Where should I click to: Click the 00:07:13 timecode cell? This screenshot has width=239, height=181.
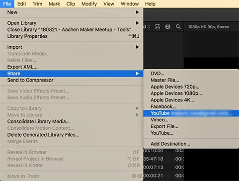[x=153, y=167]
